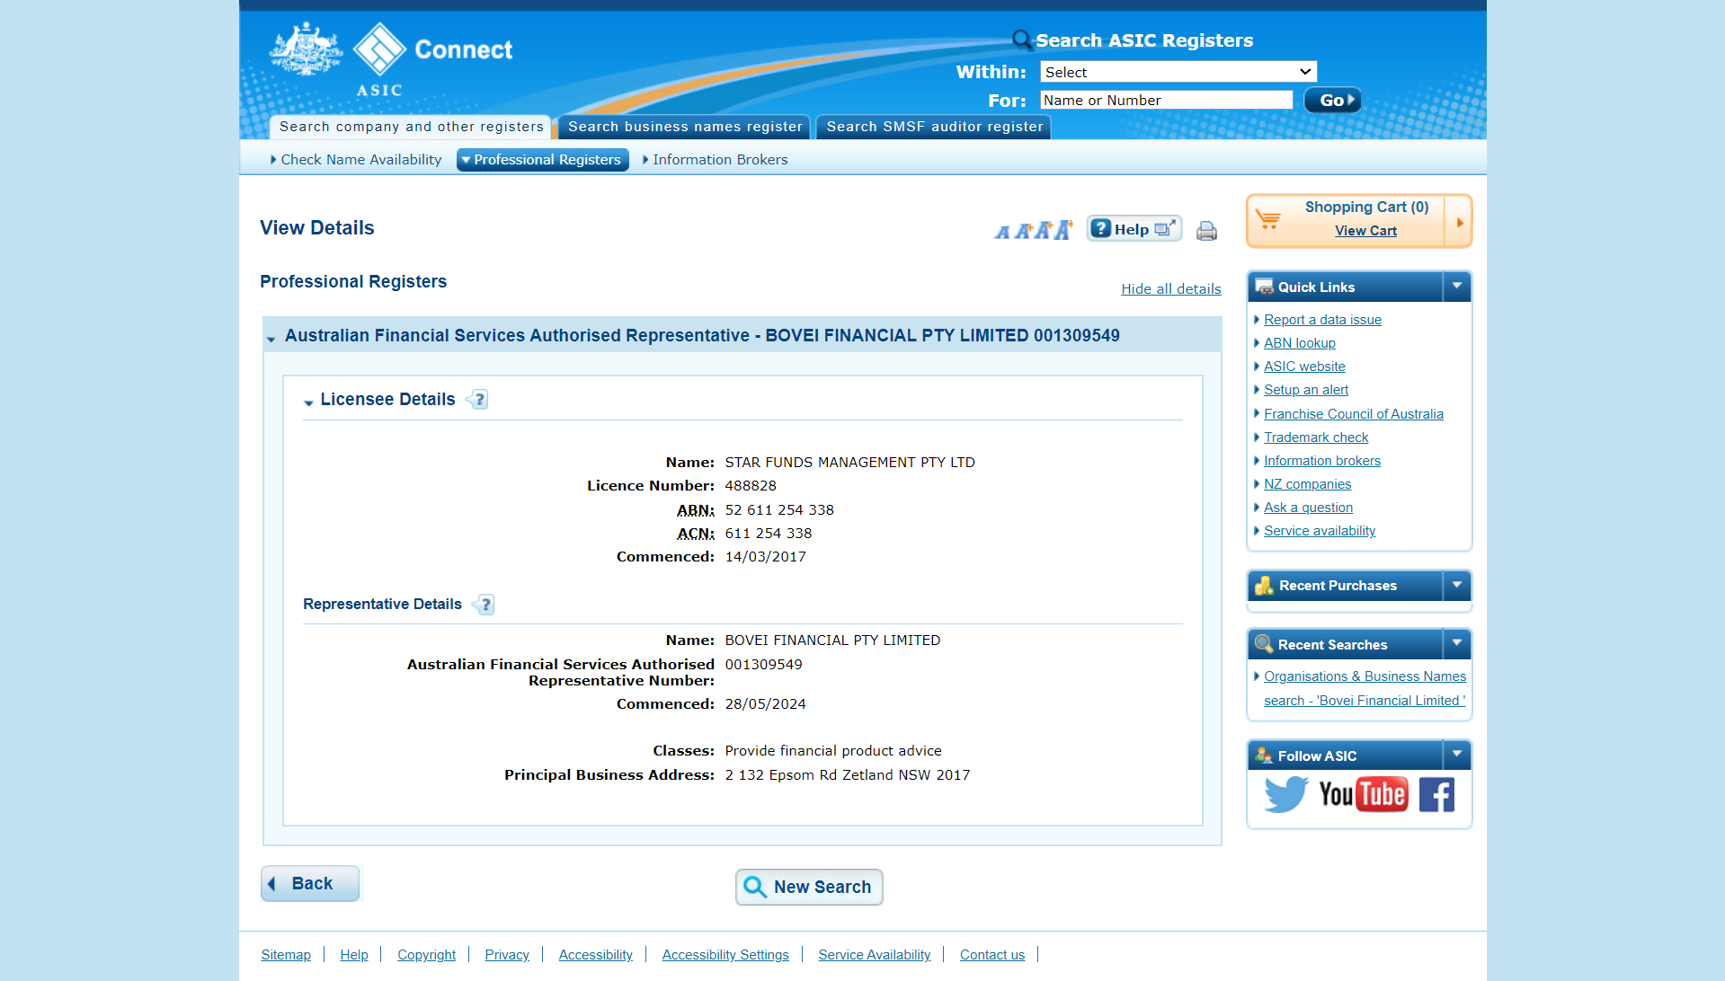The image size is (1725, 981).
Task: Click the Quick Links panel icon
Action: tap(1264, 287)
